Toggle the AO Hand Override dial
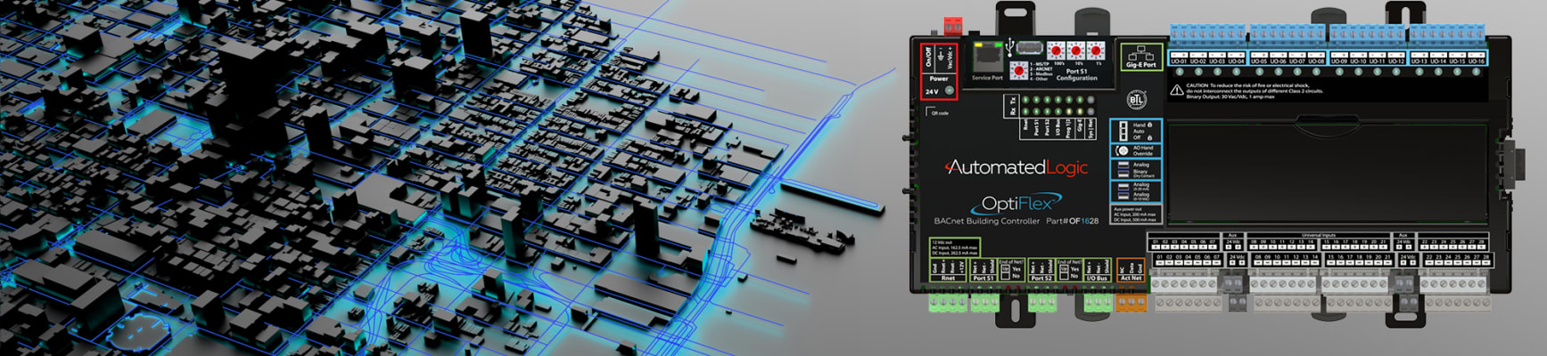The image size is (1547, 356). coord(1123,150)
